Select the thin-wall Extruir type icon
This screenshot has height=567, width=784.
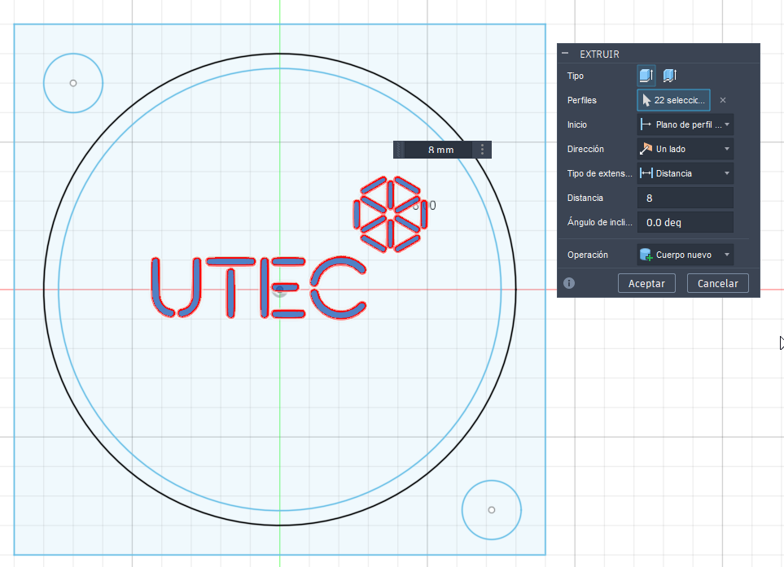click(670, 76)
